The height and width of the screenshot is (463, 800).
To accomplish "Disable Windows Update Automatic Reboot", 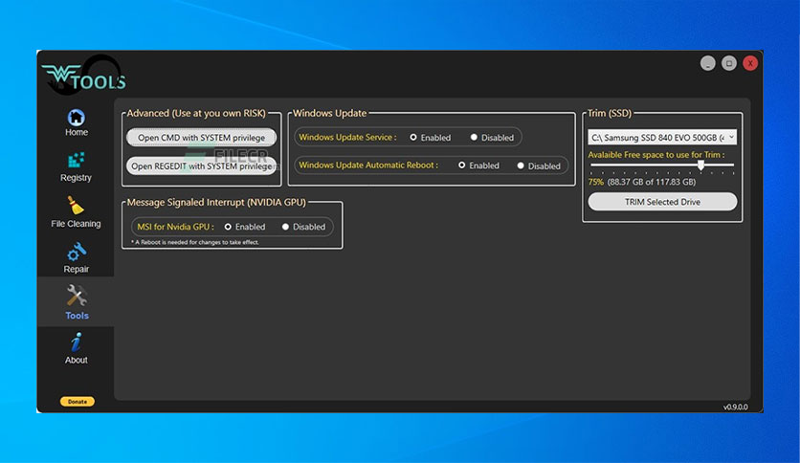I will 521,165.
